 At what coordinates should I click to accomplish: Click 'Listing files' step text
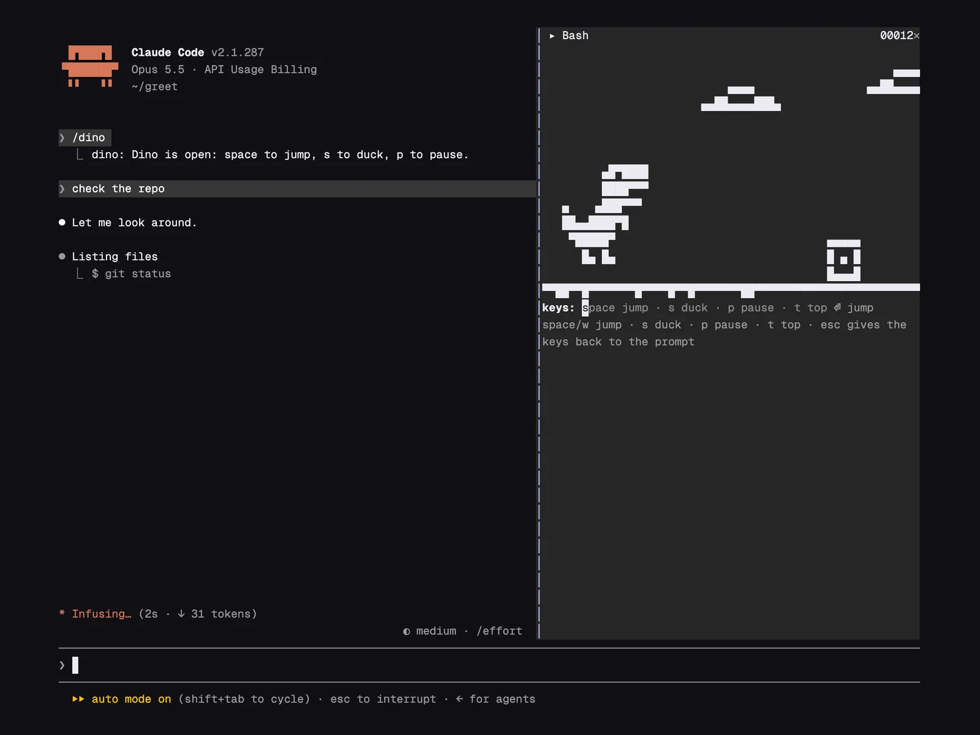click(x=115, y=257)
